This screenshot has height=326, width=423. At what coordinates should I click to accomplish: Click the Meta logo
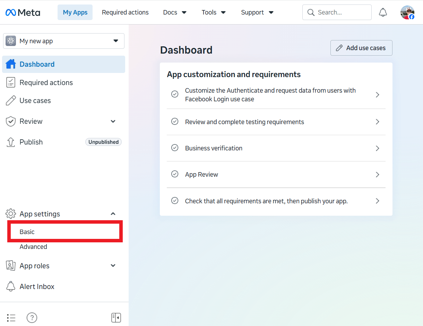pyautogui.click(x=23, y=12)
